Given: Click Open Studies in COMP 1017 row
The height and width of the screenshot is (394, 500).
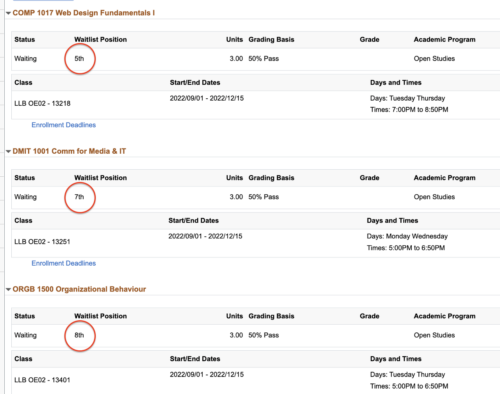Looking at the screenshot, I should 434,59.
